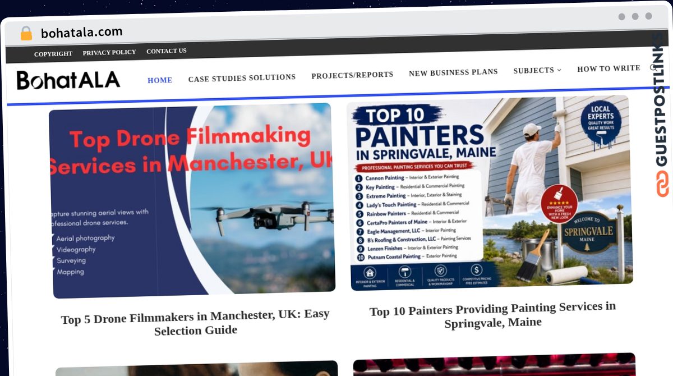
Task: Open the Privacy Policy link
Action: [109, 52]
